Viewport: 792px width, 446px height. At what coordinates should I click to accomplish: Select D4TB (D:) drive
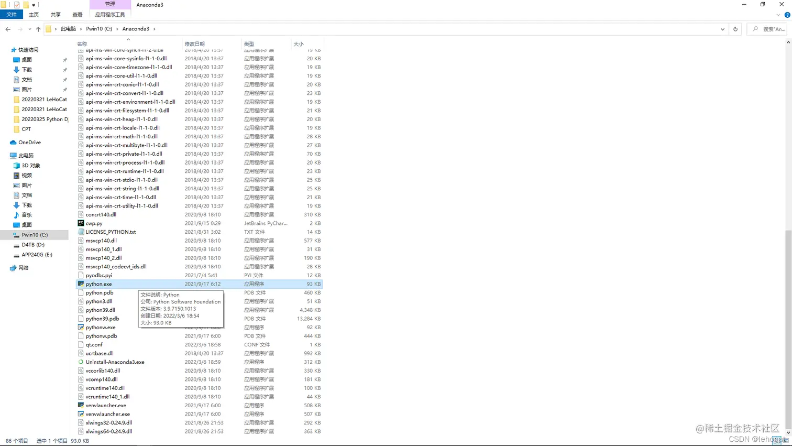[32, 245]
